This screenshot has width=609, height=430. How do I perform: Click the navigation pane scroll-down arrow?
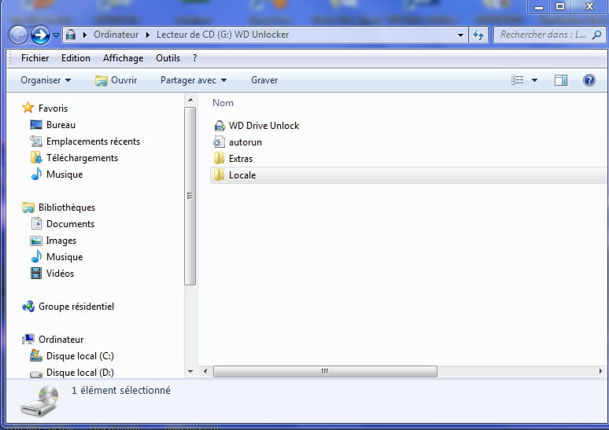tap(190, 371)
